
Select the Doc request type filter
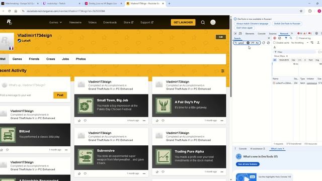point(293,60)
